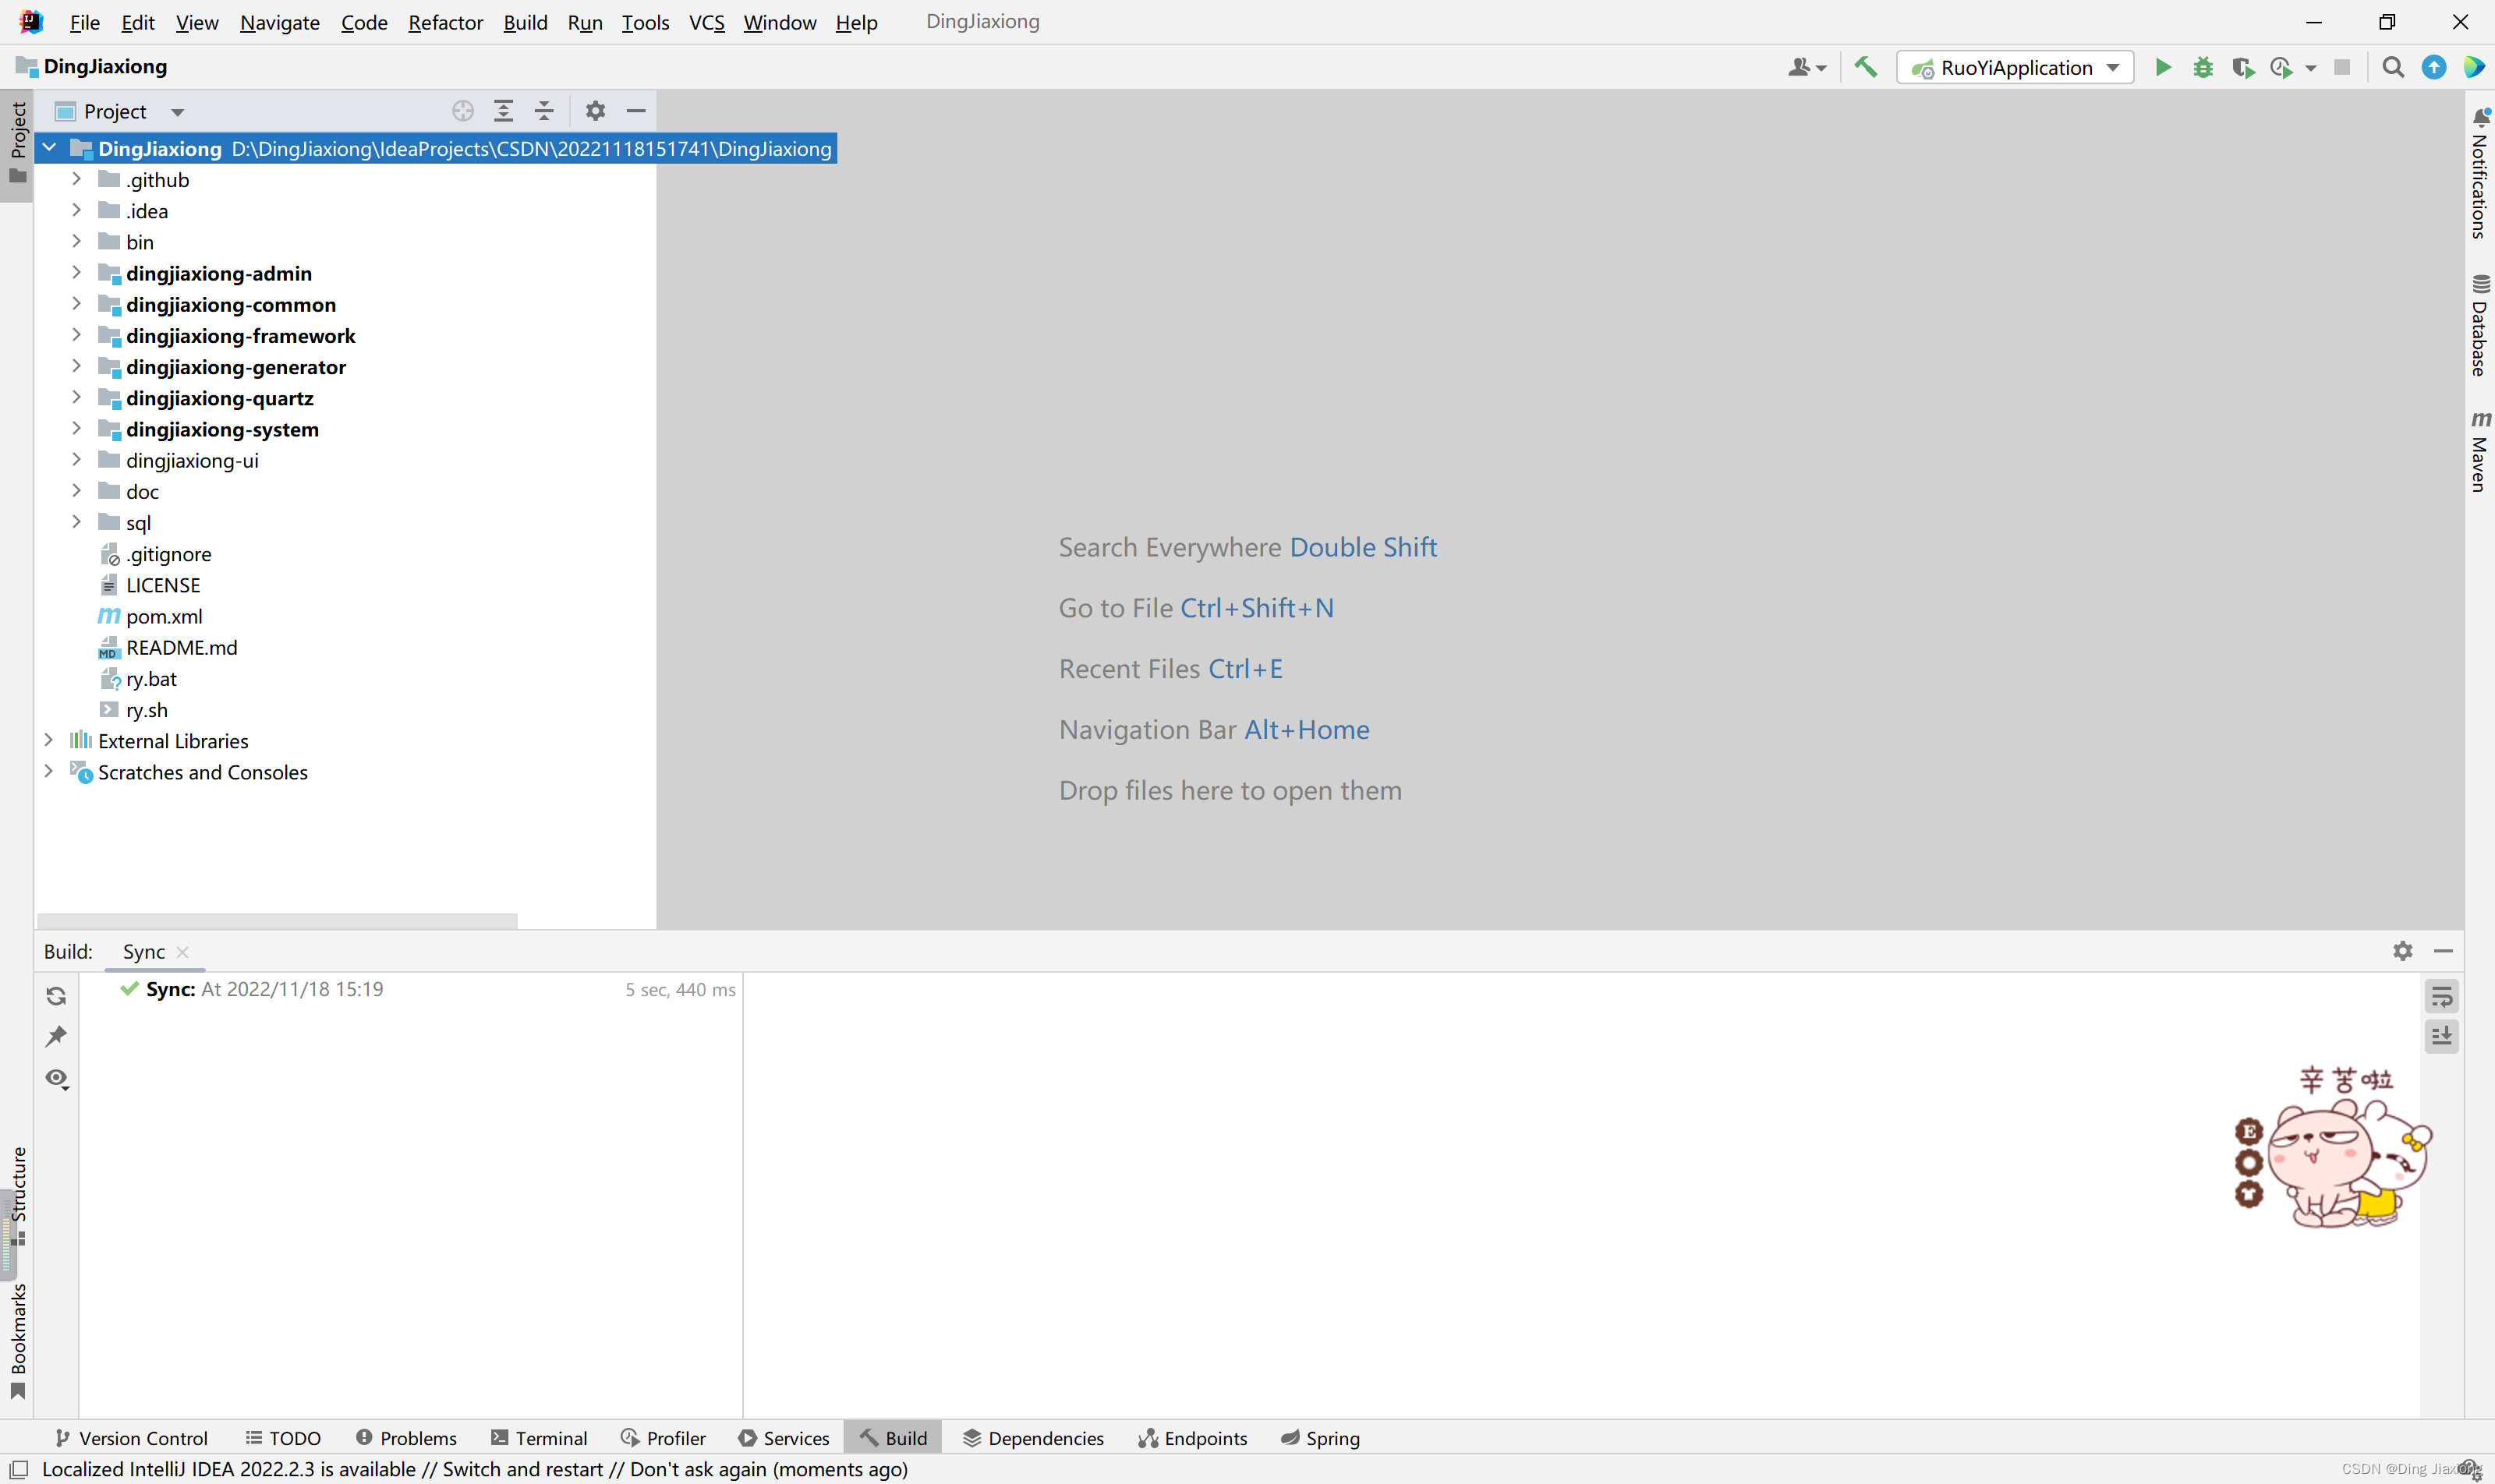This screenshot has width=2495, height=1484.
Task: Run with coverage shield icon
Action: (2243, 67)
